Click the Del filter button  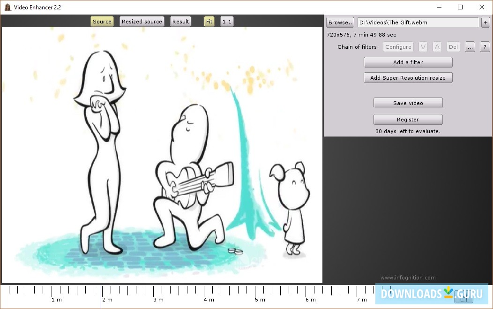pos(453,47)
